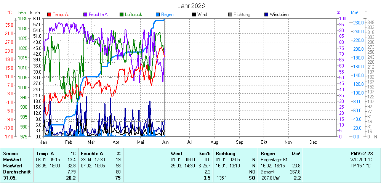Viewport: 381px width, 183px height.
Task: Click the 'Okt' month label on axis
Action: [264, 142]
